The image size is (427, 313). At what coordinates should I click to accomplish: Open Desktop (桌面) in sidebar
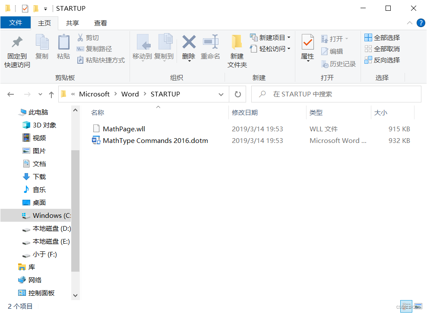tap(34, 202)
